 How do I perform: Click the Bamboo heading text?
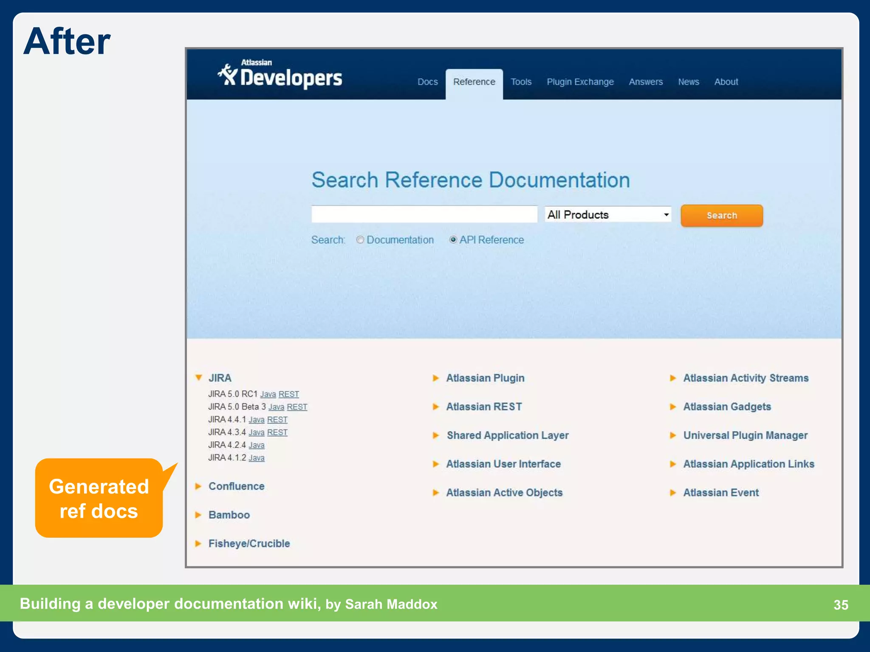[229, 515]
